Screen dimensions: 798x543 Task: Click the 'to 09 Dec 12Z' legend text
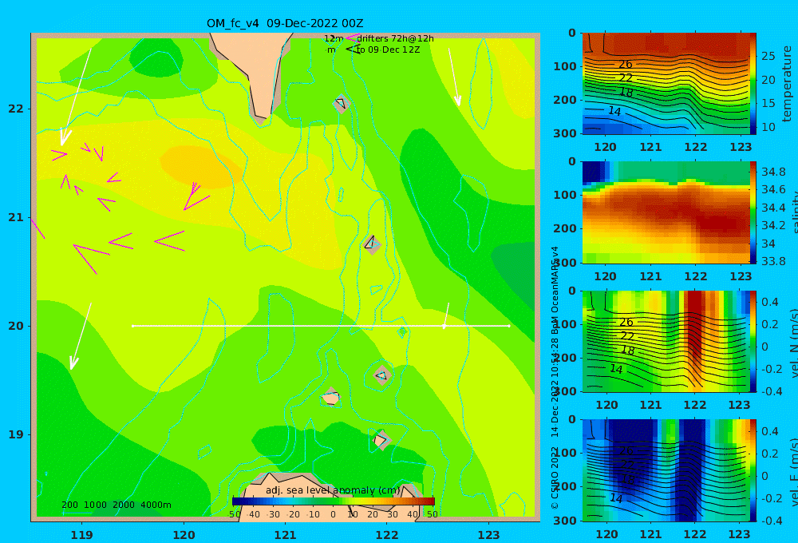388,50
